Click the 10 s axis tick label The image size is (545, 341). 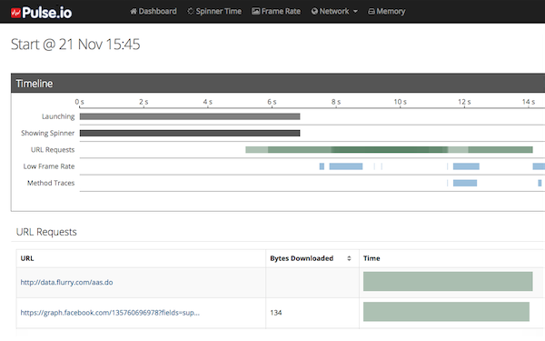[400, 102]
